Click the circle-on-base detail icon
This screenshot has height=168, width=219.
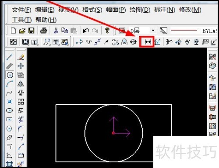[x=124, y=42]
